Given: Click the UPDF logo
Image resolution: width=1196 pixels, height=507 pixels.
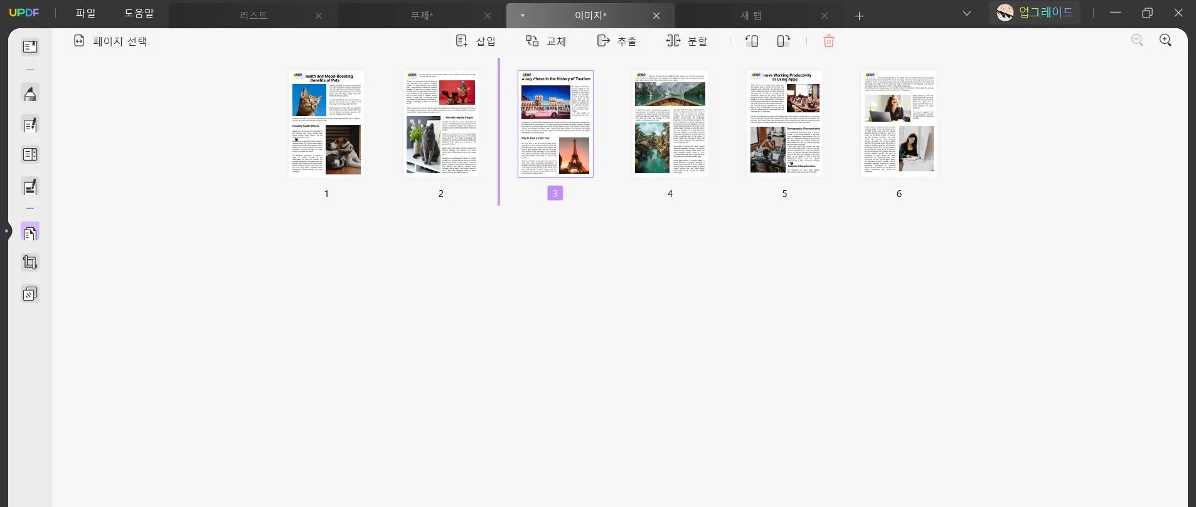Looking at the screenshot, I should tap(24, 13).
